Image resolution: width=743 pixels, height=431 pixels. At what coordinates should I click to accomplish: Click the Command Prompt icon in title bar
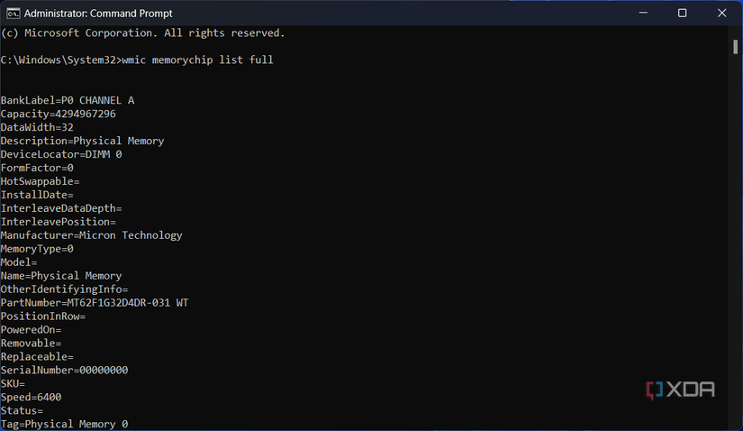11,14
